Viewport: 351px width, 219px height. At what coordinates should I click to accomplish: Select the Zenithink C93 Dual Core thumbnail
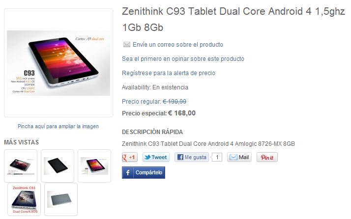24,199
